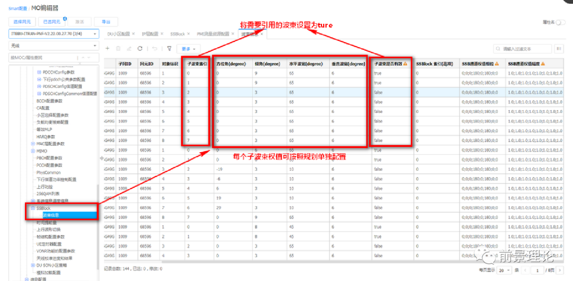
Task: Open the 无线 dropdown selector
Action: coord(54,46)
